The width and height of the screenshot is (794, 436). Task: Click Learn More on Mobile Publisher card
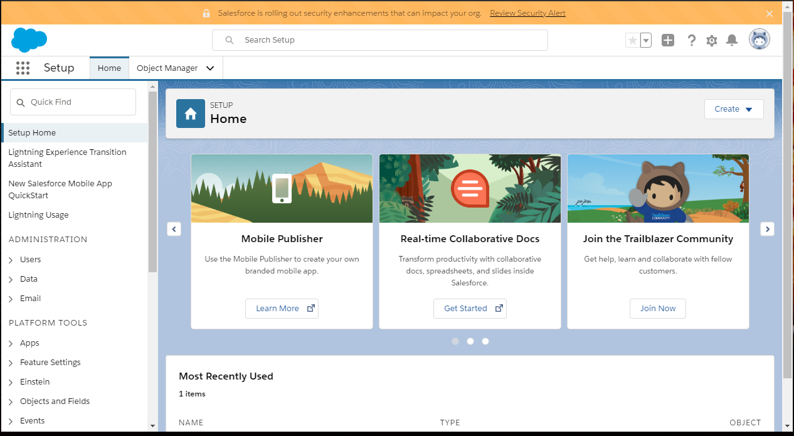point(282,309)
